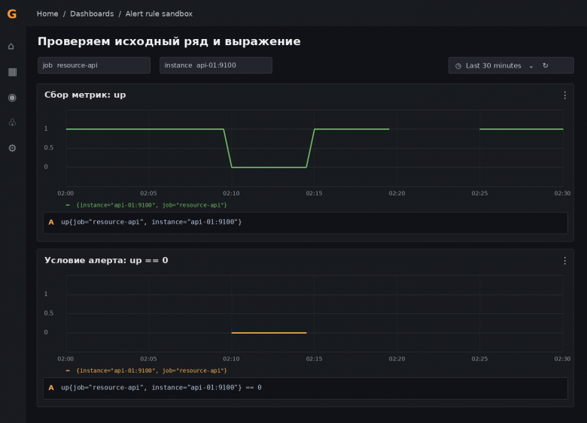Open the dashboards grid icon in sidebar
The width and height of the screenshot is (587, 423).
(x=12, y=72)
